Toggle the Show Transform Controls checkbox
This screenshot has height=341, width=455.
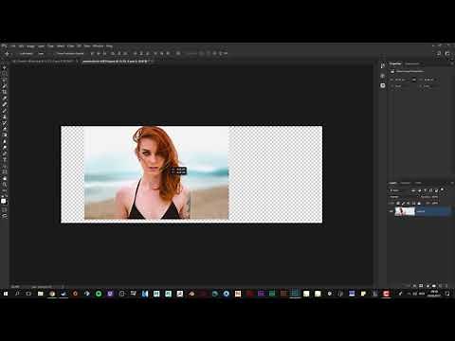(x=54, y=54)
